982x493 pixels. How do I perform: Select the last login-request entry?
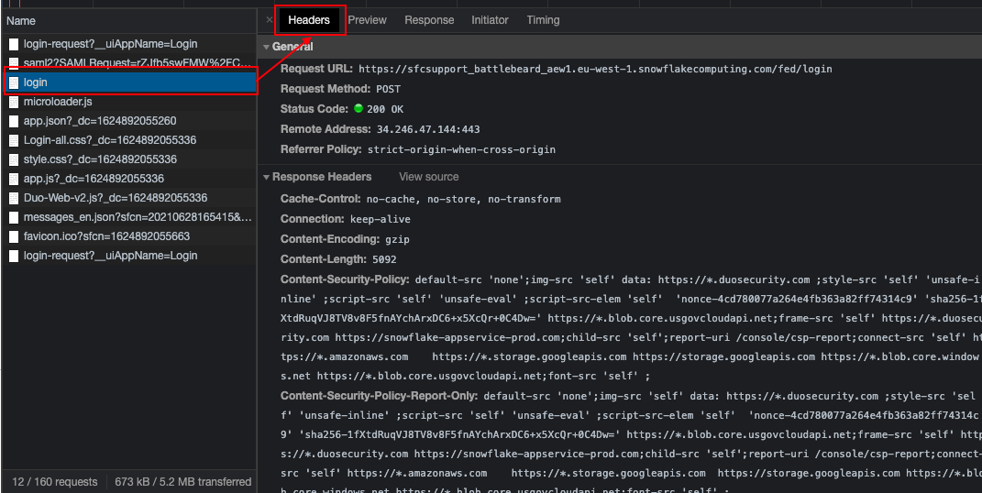[110, 256]
